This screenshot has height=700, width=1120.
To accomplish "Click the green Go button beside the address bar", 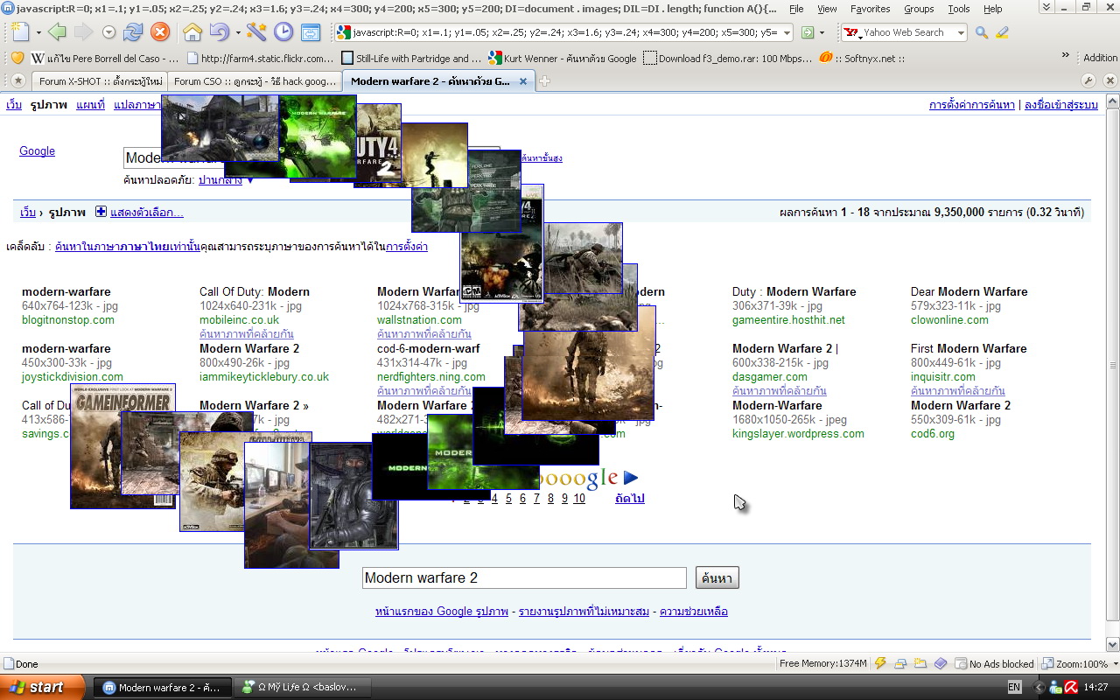I will 808,32.
